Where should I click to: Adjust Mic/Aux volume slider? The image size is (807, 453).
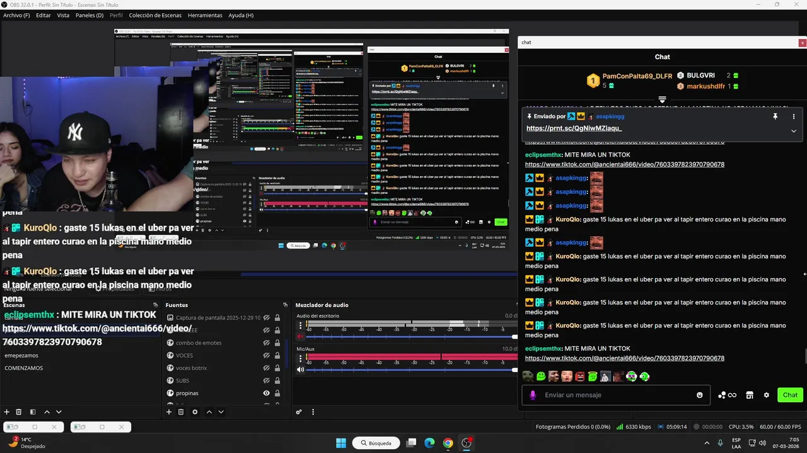tap(411, 369)
